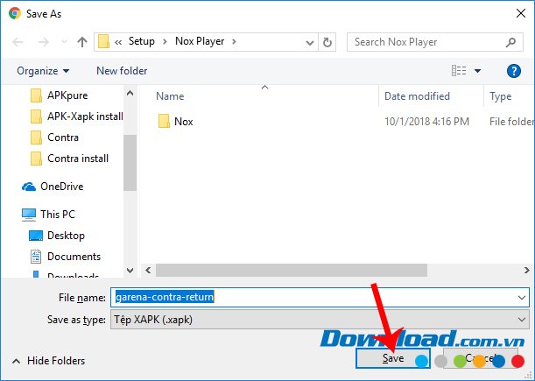Click file list horizontal scroll right arrow
535x381 pixels.
527,271
